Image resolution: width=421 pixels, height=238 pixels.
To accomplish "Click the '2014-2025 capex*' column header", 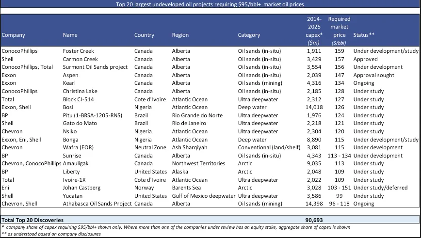I will pyautogui.click(x=314, y=31).
